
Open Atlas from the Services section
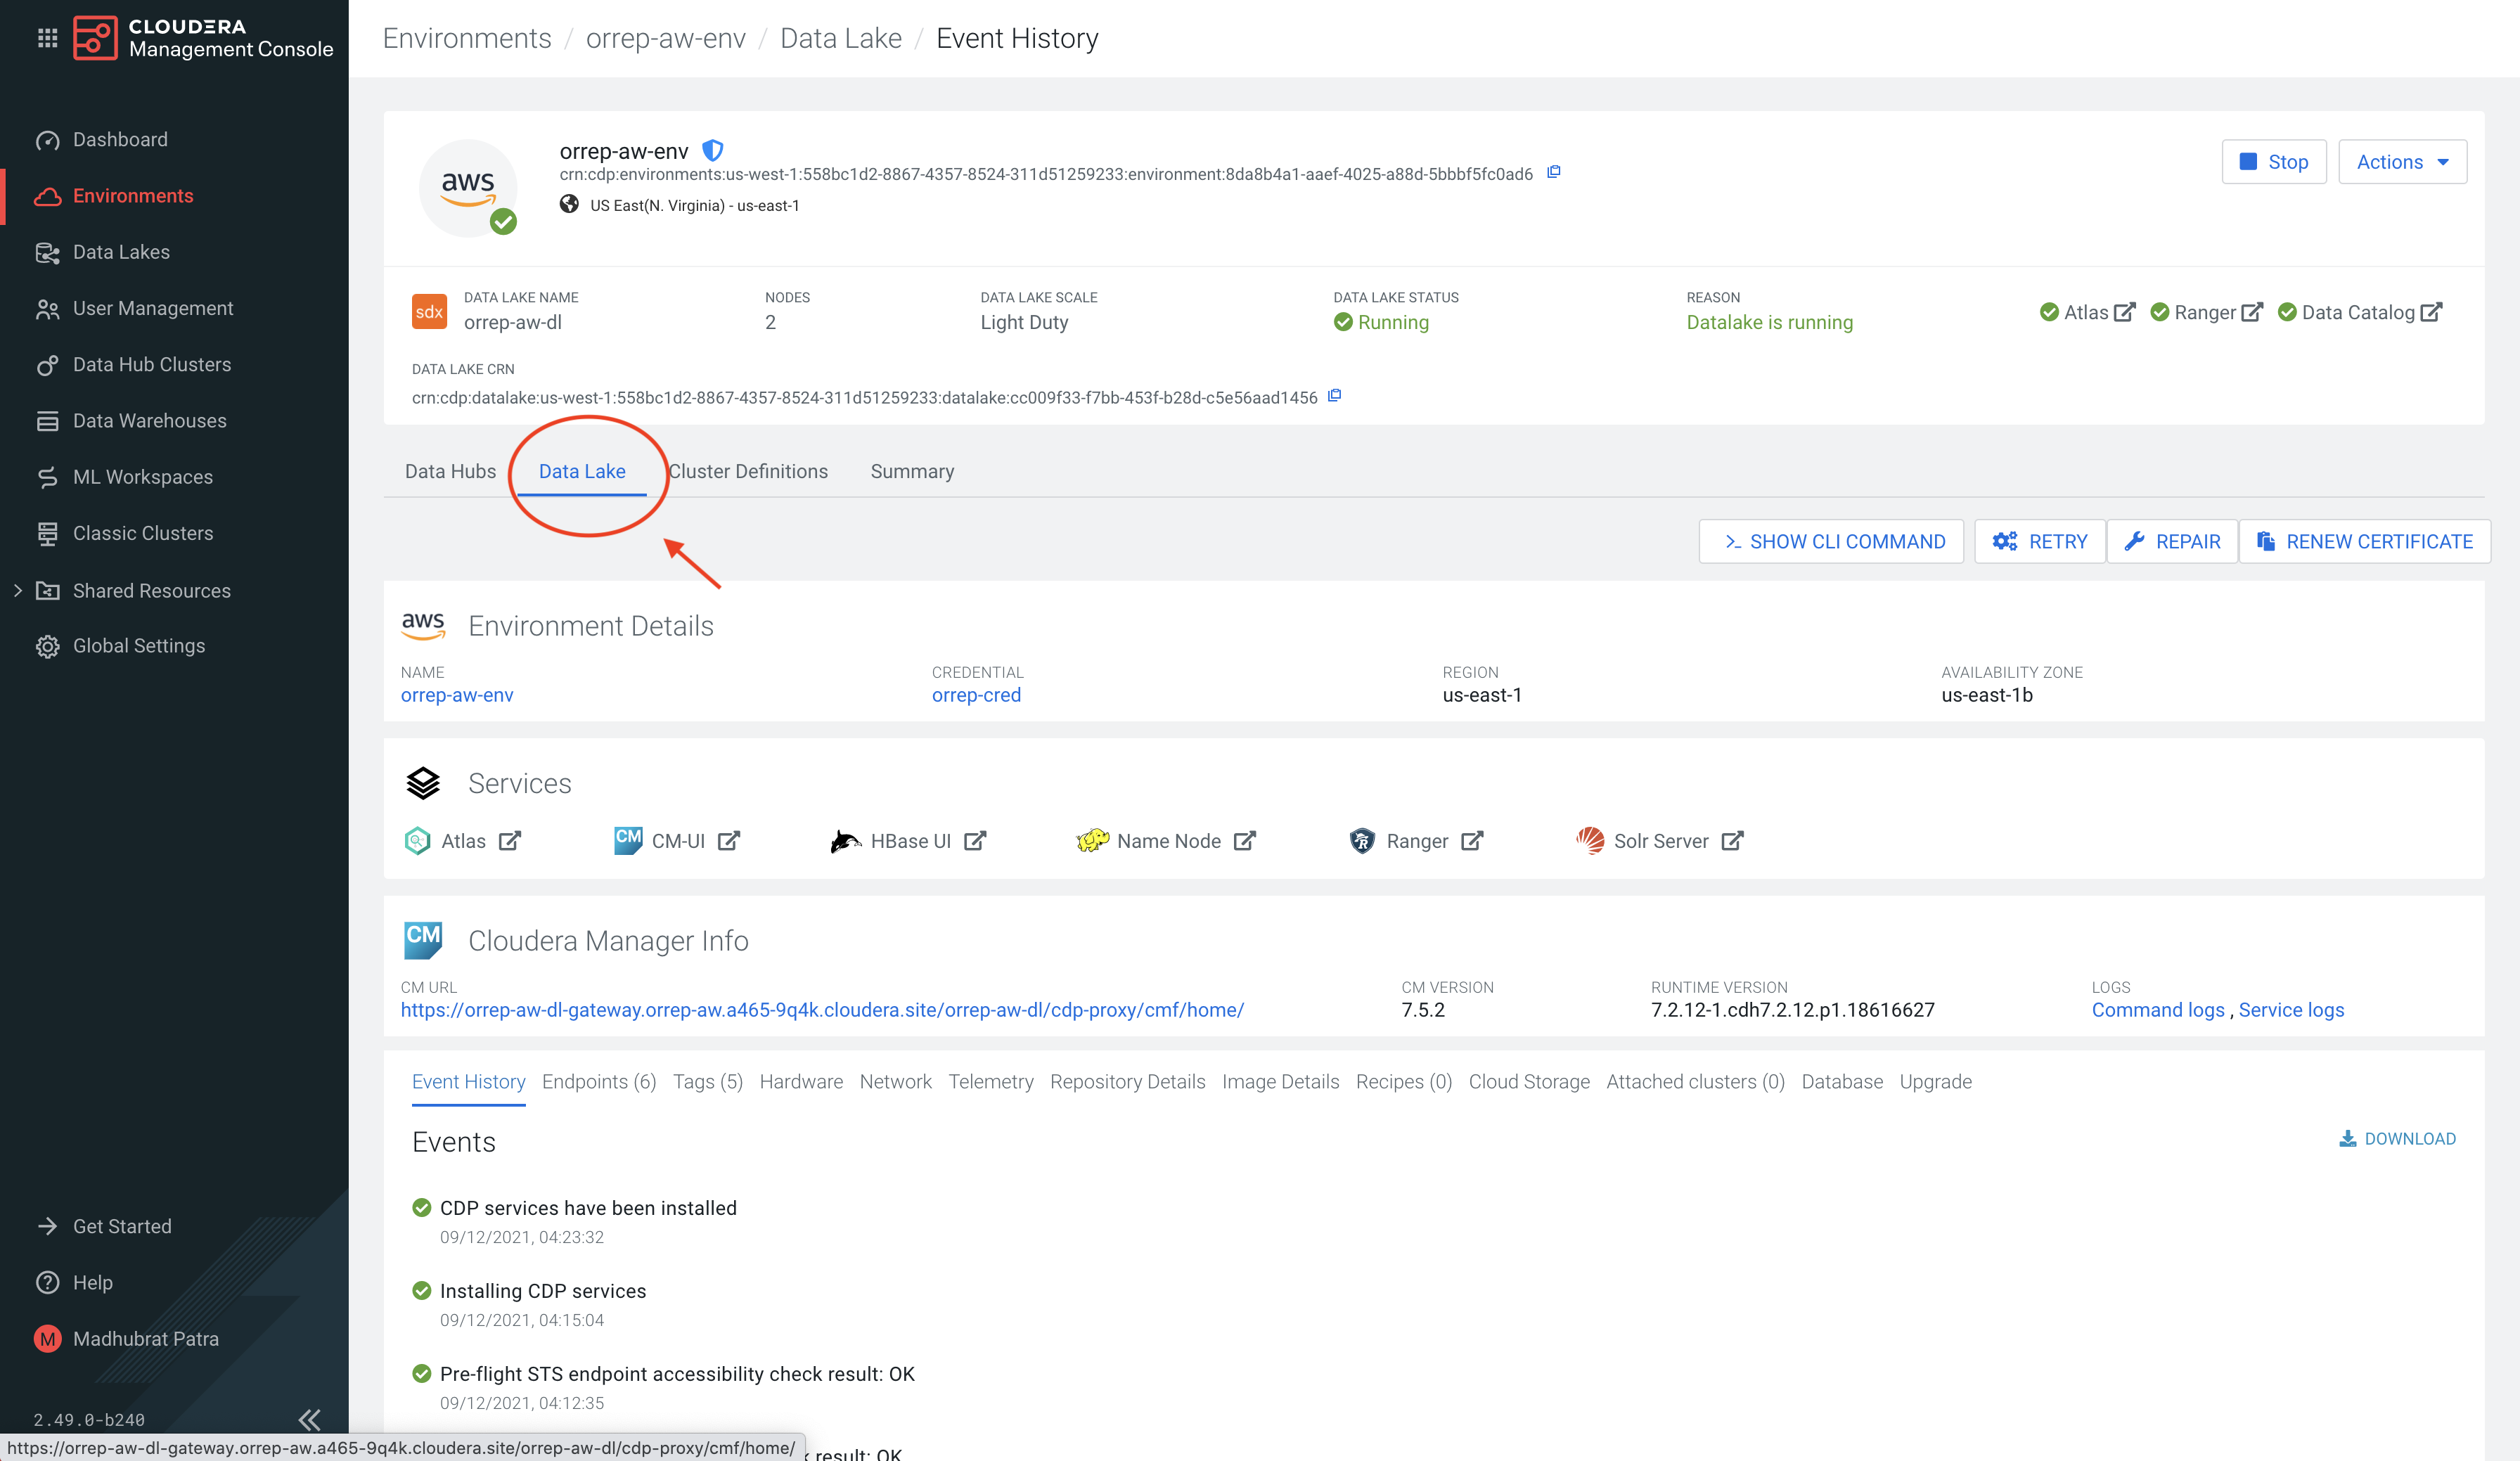[463, 840]
